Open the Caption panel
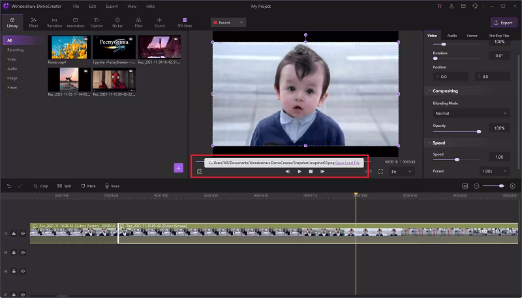The width and height of the screenshot is (522, 298). point(96,23)
